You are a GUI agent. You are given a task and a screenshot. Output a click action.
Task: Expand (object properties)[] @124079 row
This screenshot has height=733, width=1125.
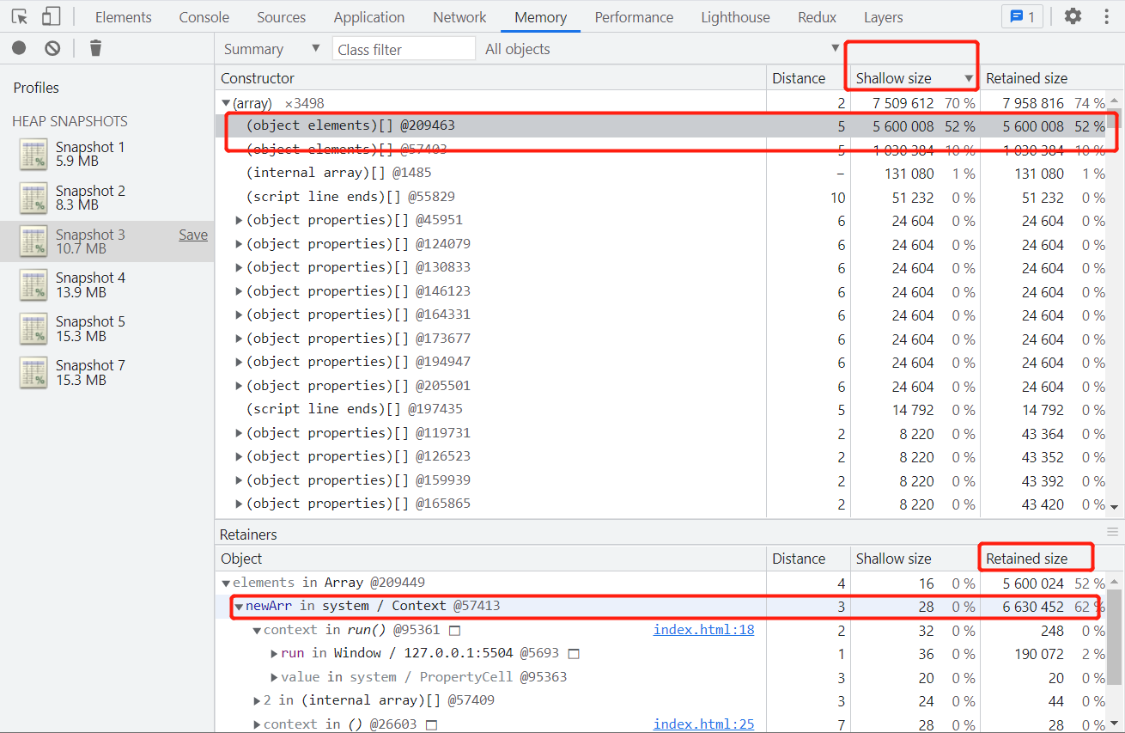tap(239, 244)
